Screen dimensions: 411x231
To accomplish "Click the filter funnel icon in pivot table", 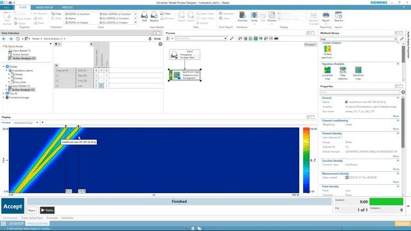I will coord(56,44).
